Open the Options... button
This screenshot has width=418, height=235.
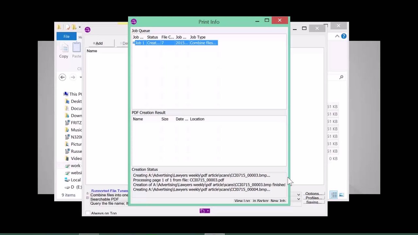click(314, 194)
